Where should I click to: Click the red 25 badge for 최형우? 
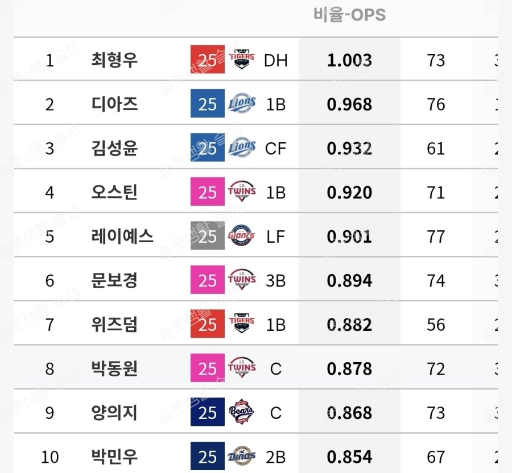tap(208, 59)
